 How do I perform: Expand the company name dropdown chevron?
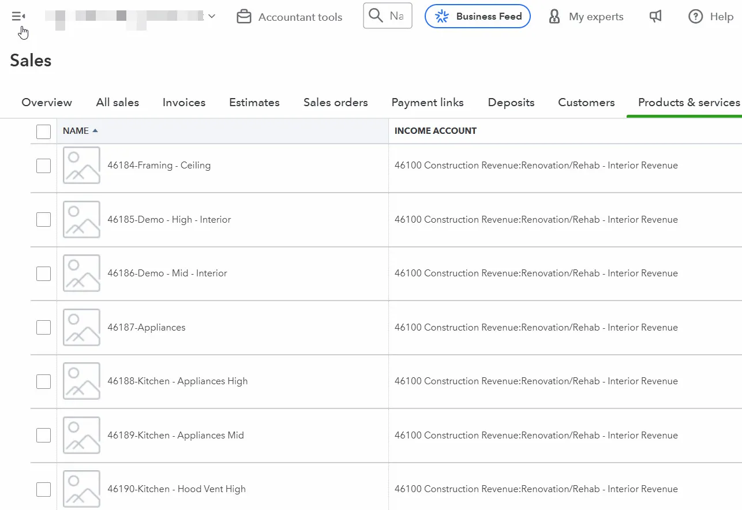coord(212,16)
